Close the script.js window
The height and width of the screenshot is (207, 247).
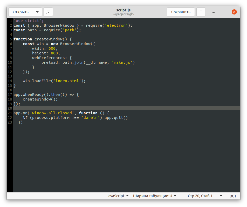(x=234, y=12)
